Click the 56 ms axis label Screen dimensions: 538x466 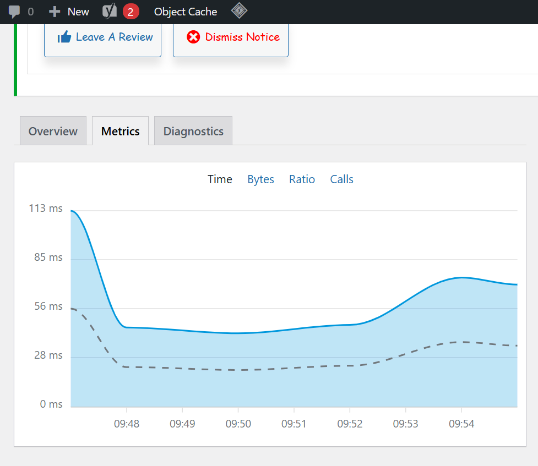click(x=48, y=306)
